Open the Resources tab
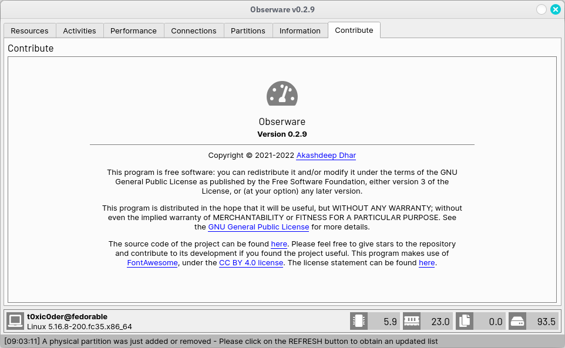The image size is (565, 348). click(x=29, y=31)
